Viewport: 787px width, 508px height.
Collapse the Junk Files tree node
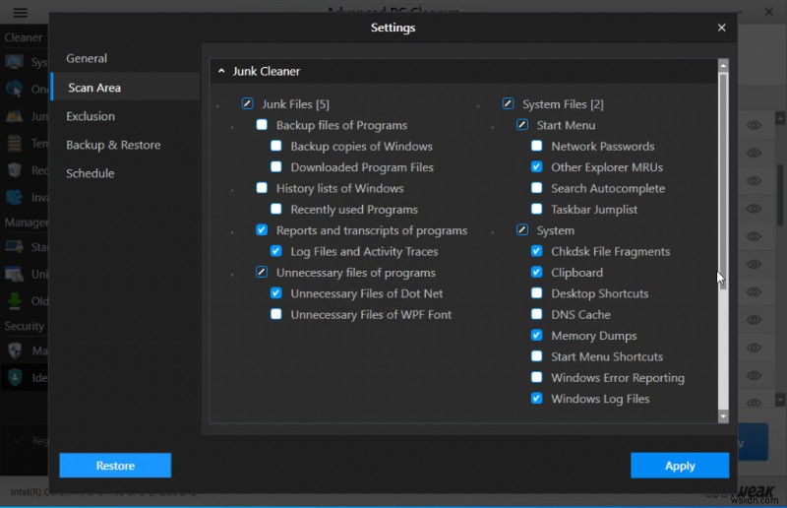click(217, 106)
